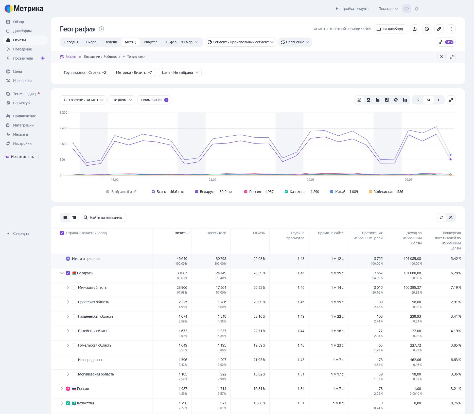474x414 pixels.
Task: Open the Сравнение dropdown
Action: (295, 42)
